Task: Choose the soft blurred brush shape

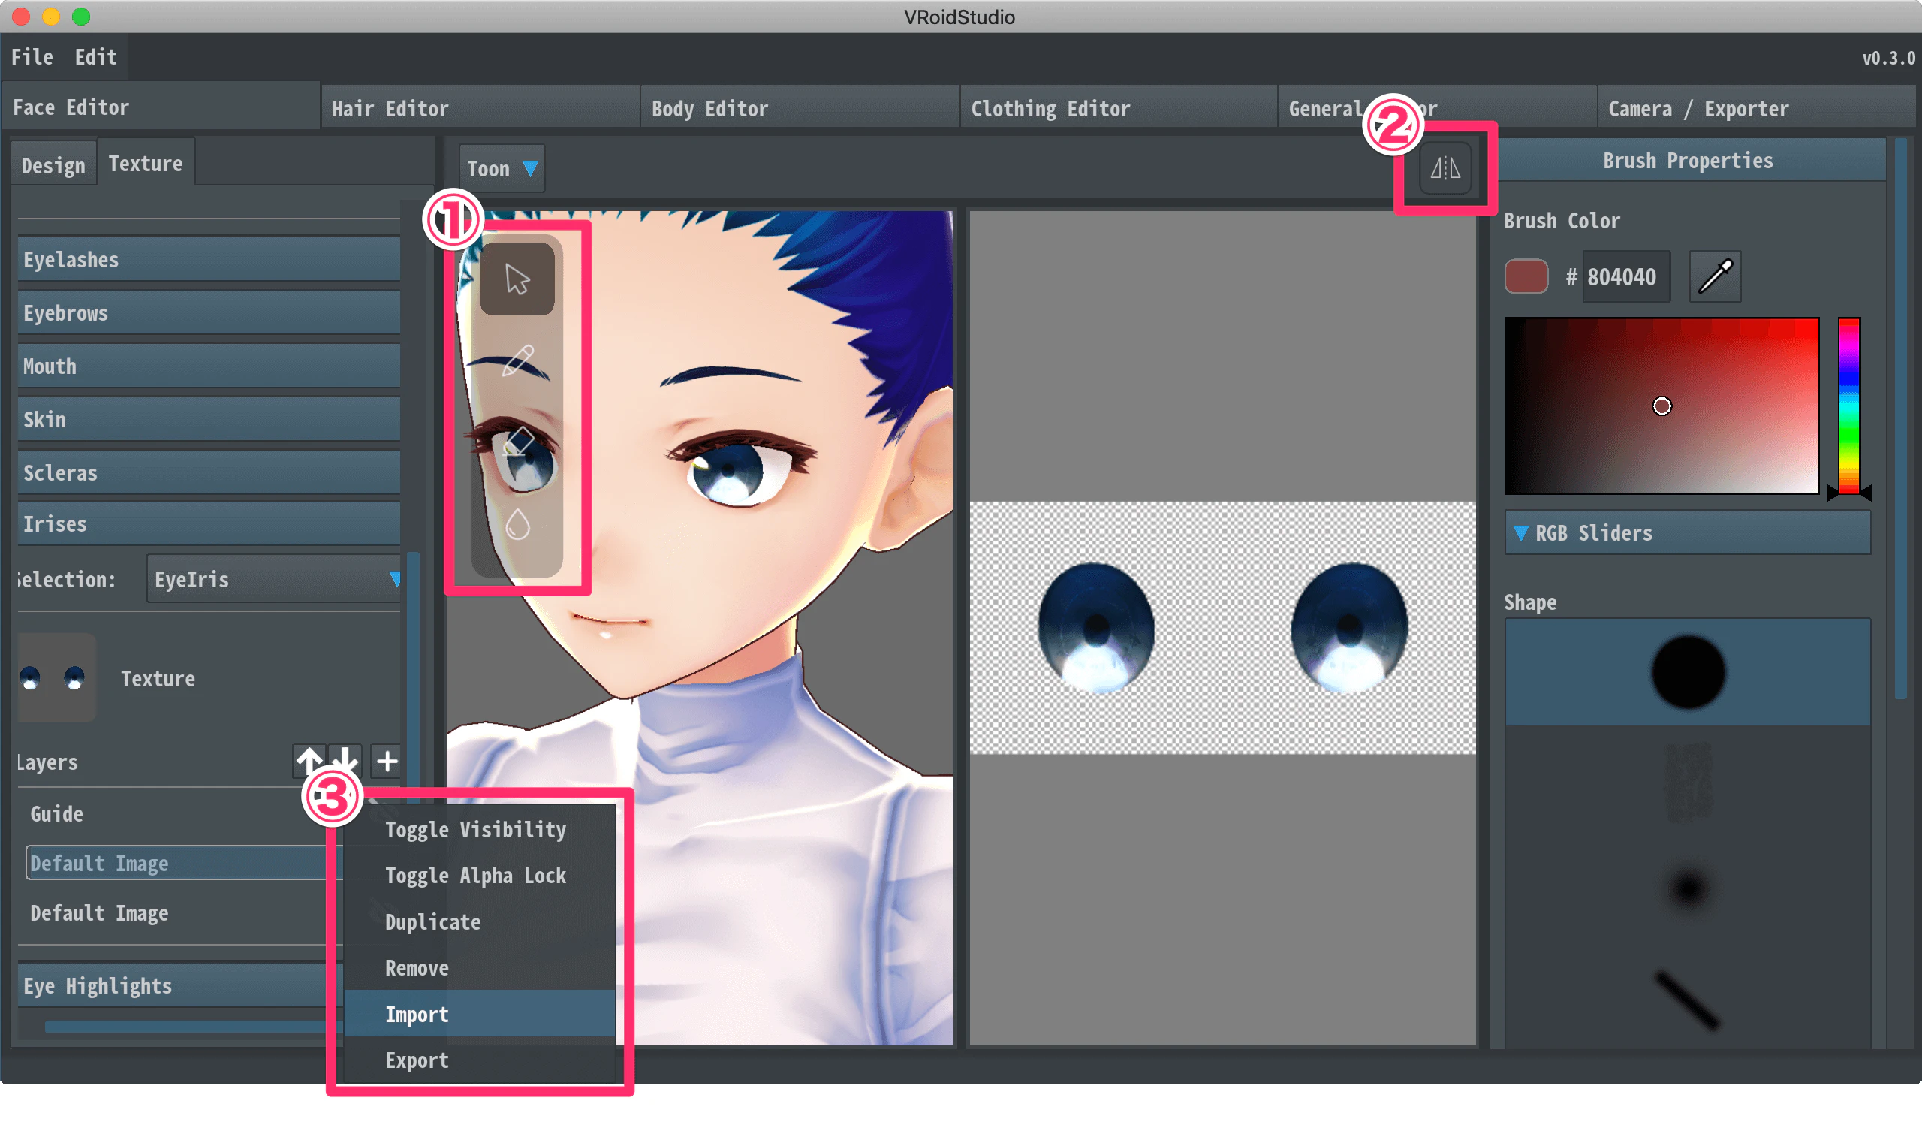Action: [1688, 888]
